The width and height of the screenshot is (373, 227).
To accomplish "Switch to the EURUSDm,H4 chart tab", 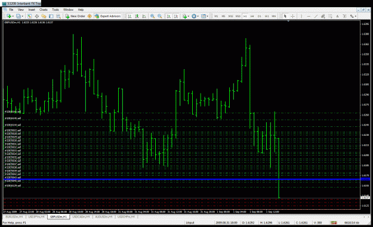I will [x=14, y=217].
